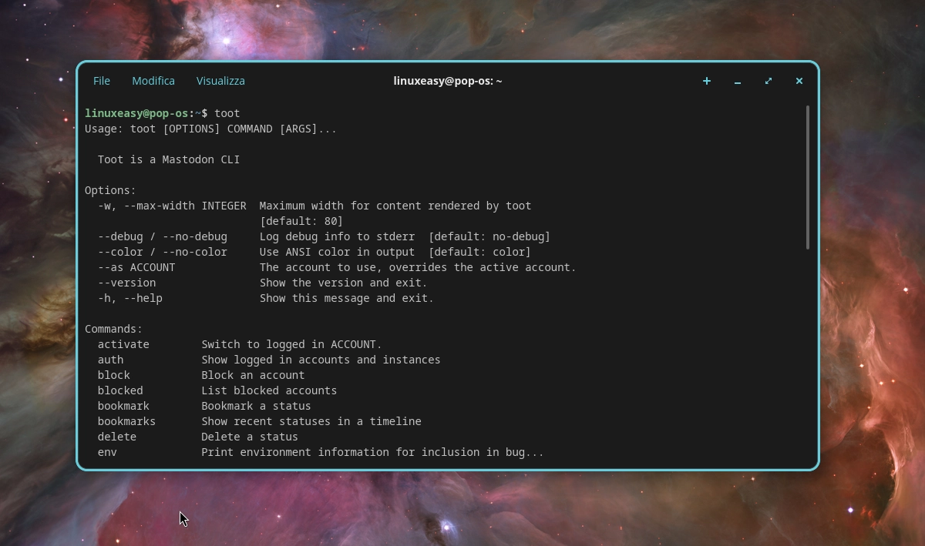Screen dimensions: 925x546
Task: Click the '-h, --help' option
Action: pyautogui.click(x=129, y=298)
